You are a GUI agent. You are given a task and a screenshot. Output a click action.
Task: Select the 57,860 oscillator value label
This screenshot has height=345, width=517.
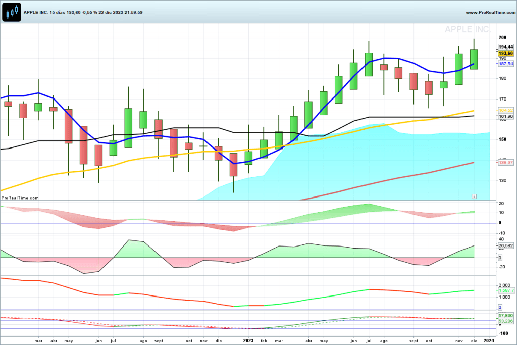pos(505,316)
